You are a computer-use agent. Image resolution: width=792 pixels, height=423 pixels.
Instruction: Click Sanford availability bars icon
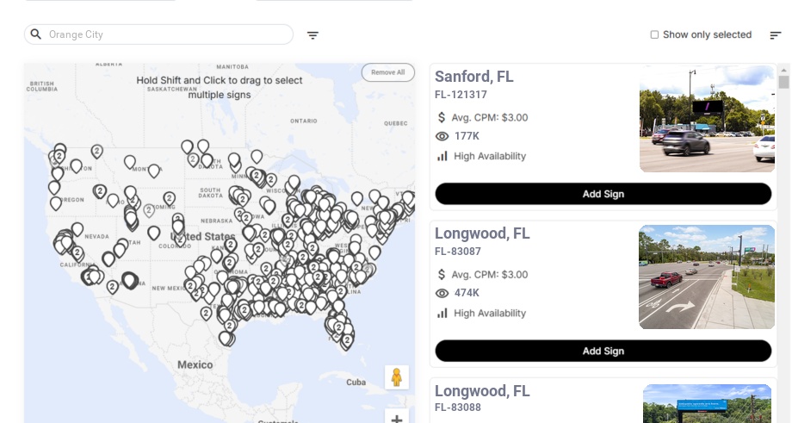coord(442,156)
